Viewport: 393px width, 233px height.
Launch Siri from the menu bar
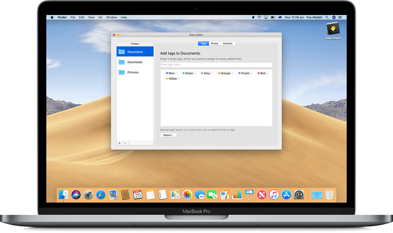coord(334,17)
